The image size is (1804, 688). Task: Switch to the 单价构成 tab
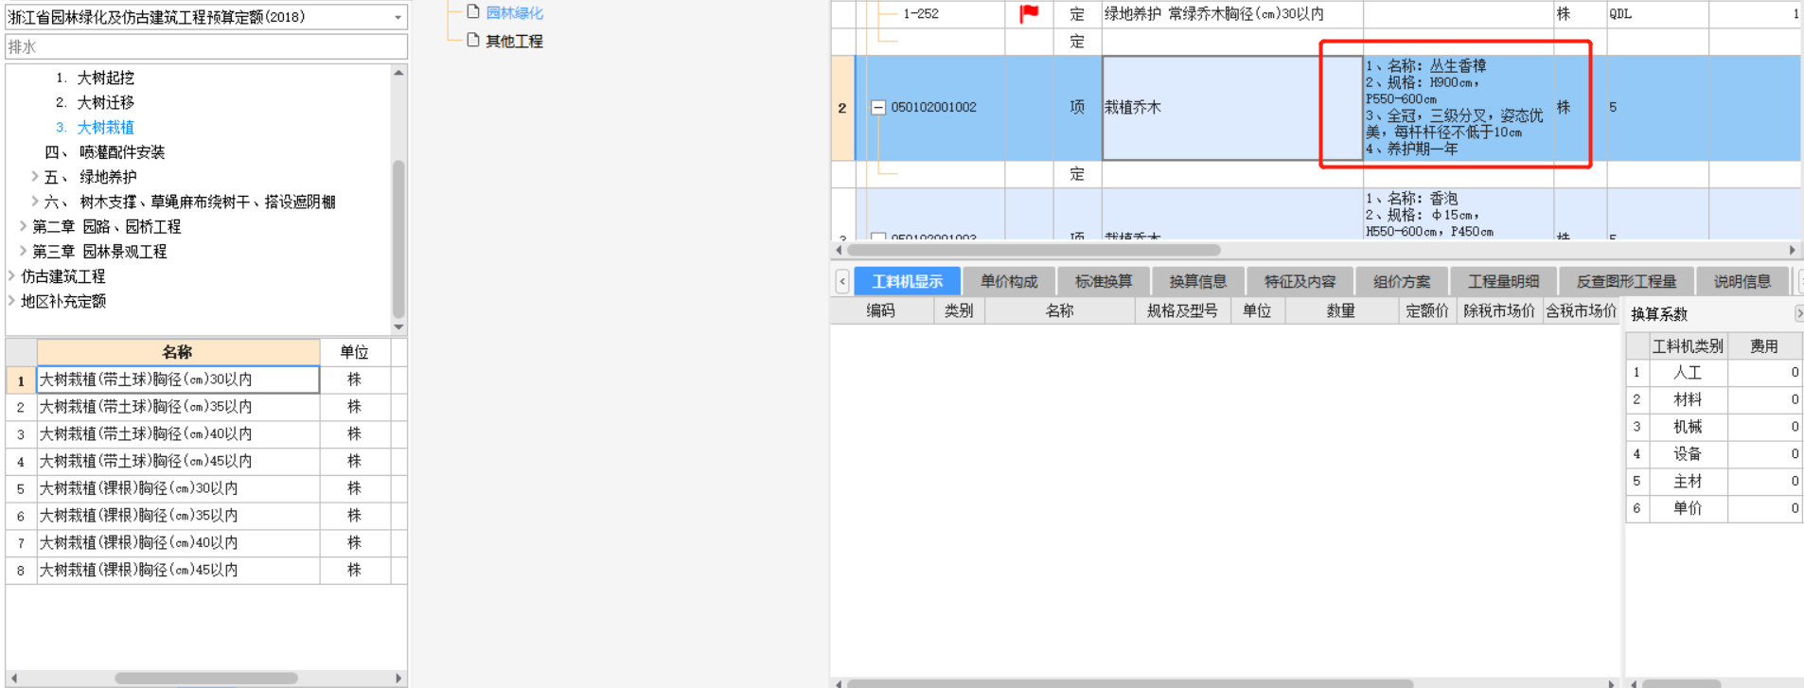click(1009, 281)
